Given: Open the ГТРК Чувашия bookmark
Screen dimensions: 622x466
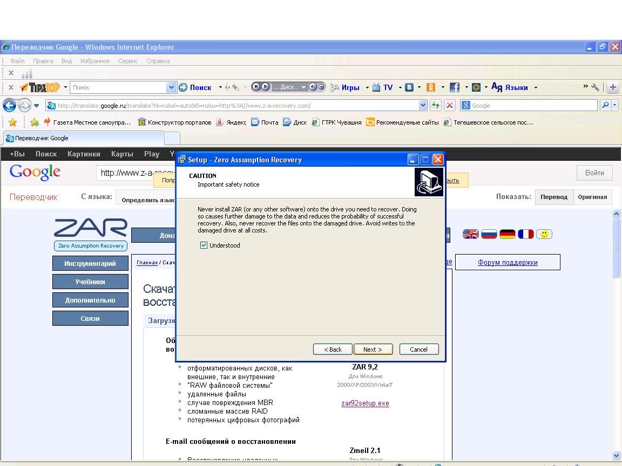Looking at the screenshot, I should [x=336, y=122].
